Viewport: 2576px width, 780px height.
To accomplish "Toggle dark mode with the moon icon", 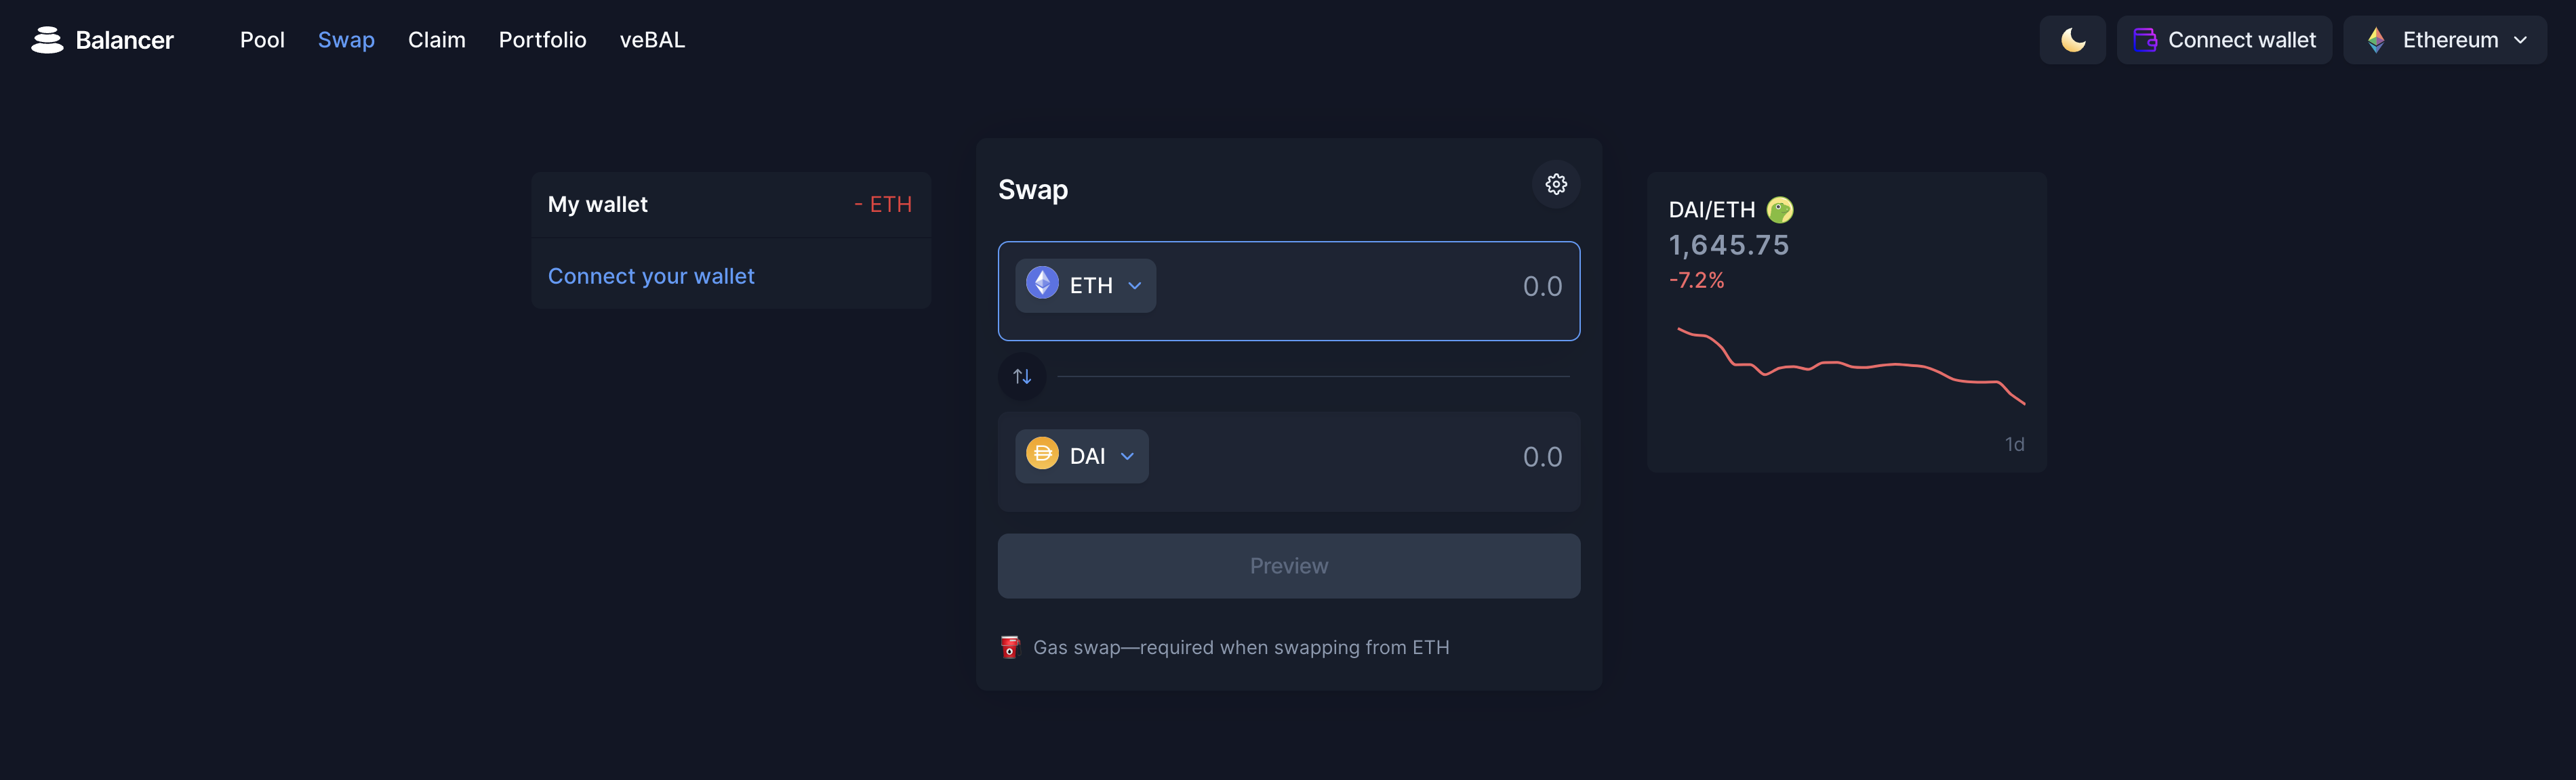I will (2072, 40).
